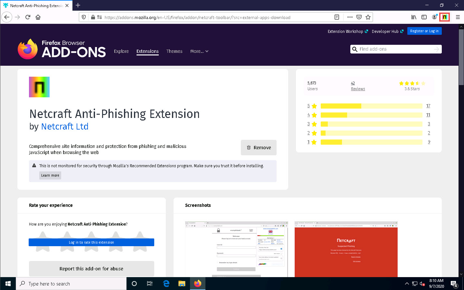This screenshot has width=464, height=290.
Task: Open the Extension Workshop link
Action: click(x=348, y=31)
